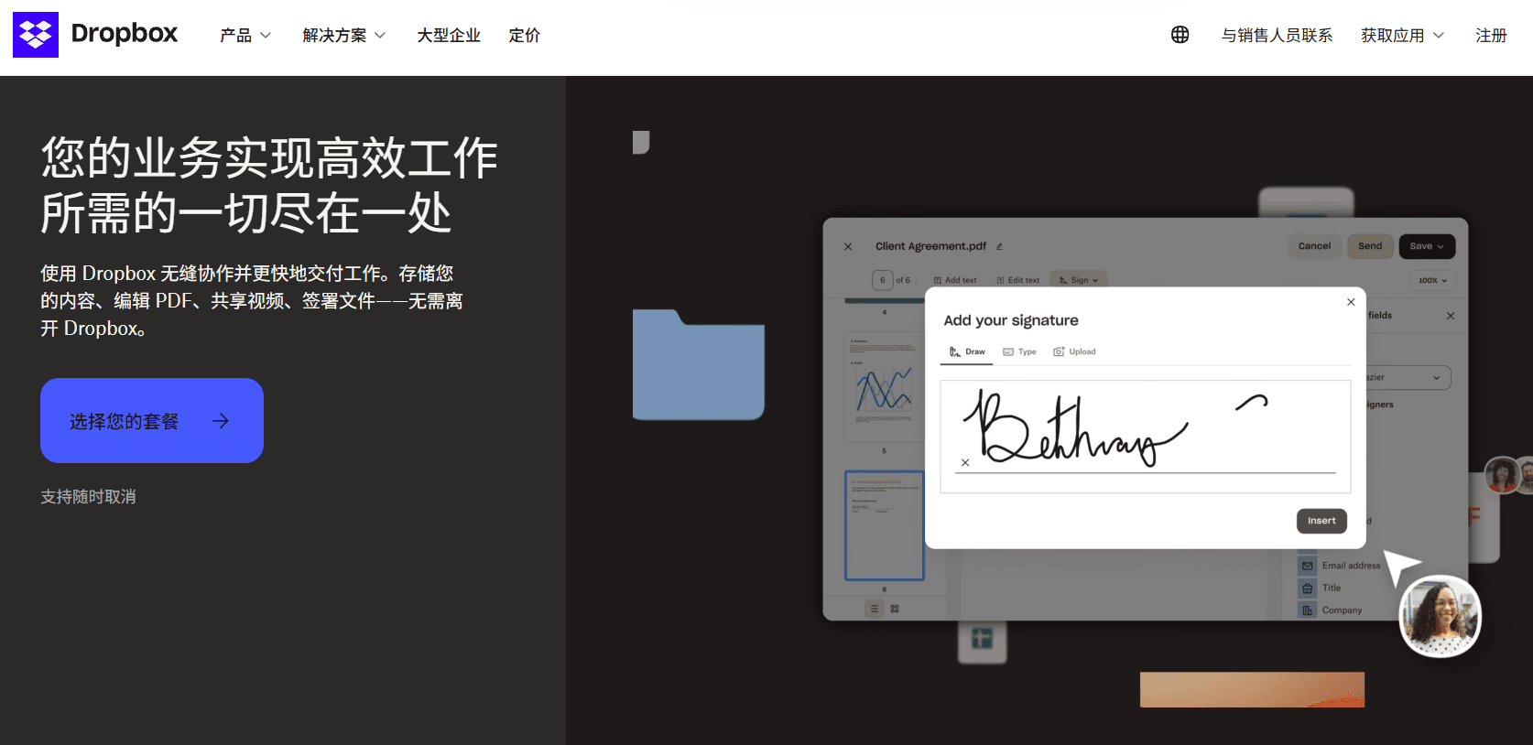1533x745 pixels.
Task: Click the 与销售人员联系 link
Action: (1277, 36)
